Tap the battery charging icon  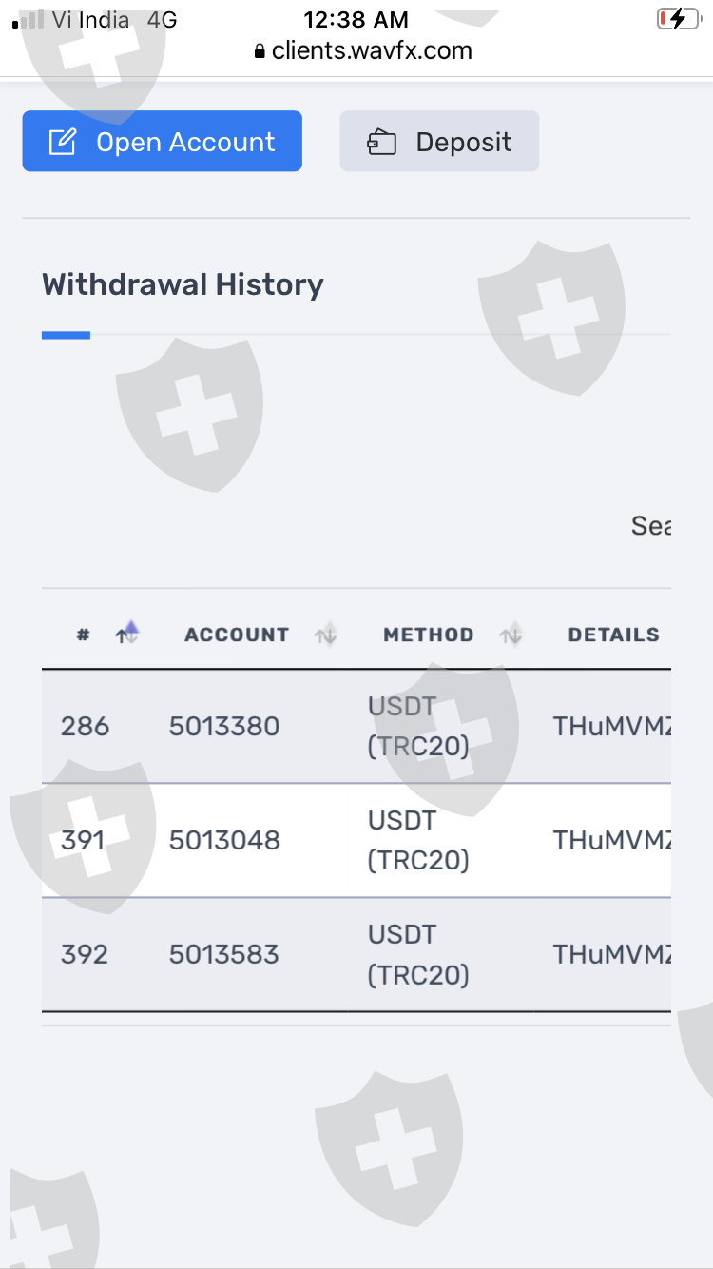pyautogui.click(x=677, y=19)
